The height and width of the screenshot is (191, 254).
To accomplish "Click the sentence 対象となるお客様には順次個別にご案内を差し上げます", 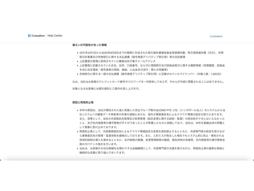I will click(106, 89).
